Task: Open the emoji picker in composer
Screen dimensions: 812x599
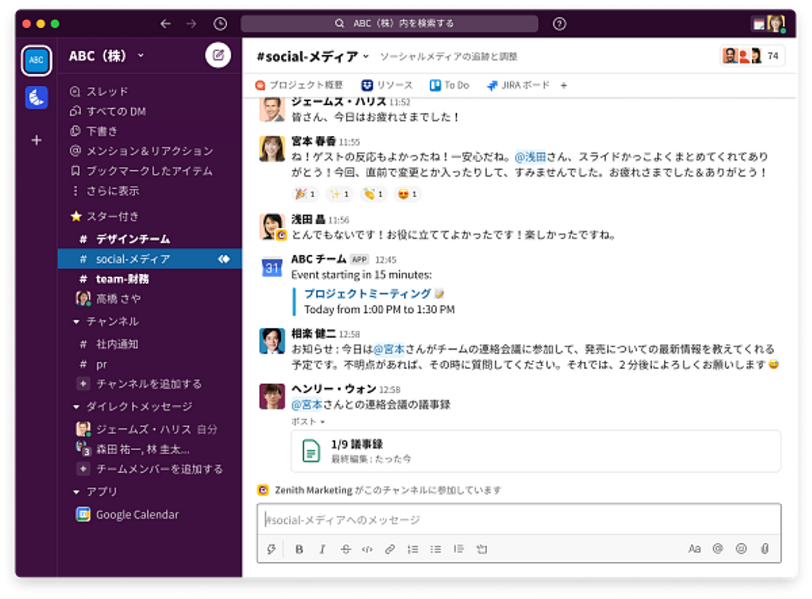Action: (741, 549)
